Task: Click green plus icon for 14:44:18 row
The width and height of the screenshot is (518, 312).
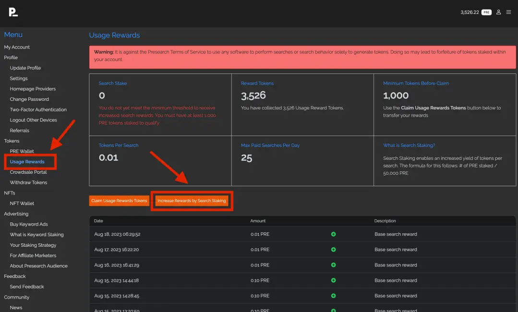Action: [333, 280]
